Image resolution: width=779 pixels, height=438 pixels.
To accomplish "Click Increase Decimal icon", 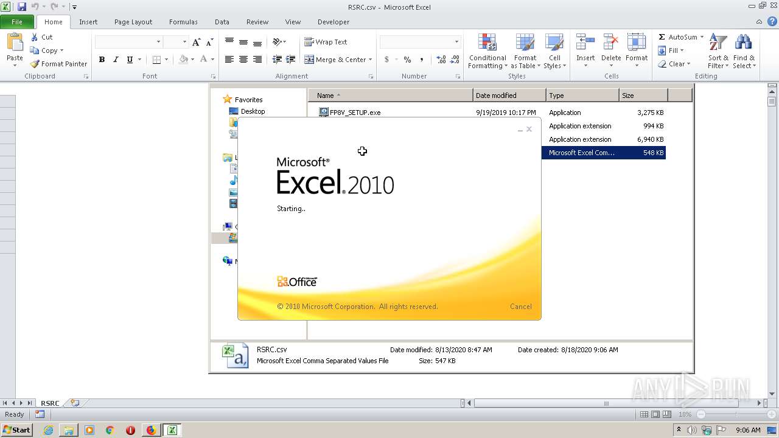I will (441, 60).
